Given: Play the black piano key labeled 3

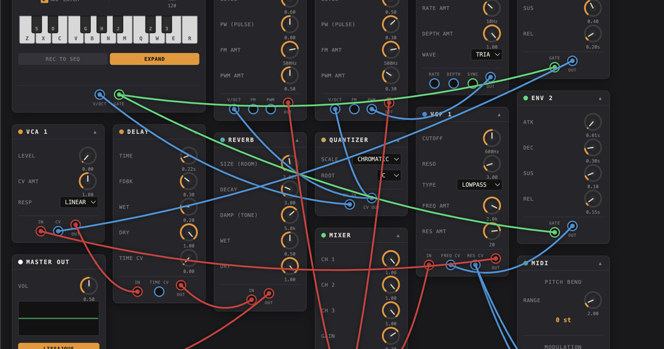Looking at the screenshot, I should [x=167, y=24].
